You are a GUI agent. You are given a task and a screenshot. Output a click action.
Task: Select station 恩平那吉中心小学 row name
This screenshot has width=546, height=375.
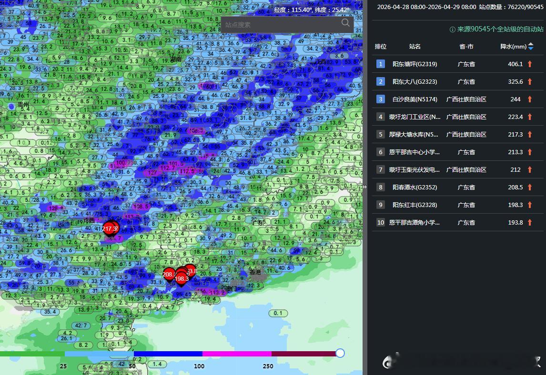click(x=415, y=152)
